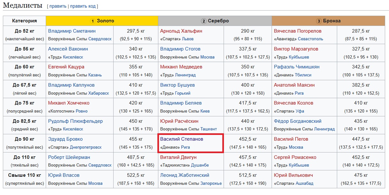Open Рудольф Плюкфельдер article
The width and height of the screenshot is (389, 195).
pos(75,121)
